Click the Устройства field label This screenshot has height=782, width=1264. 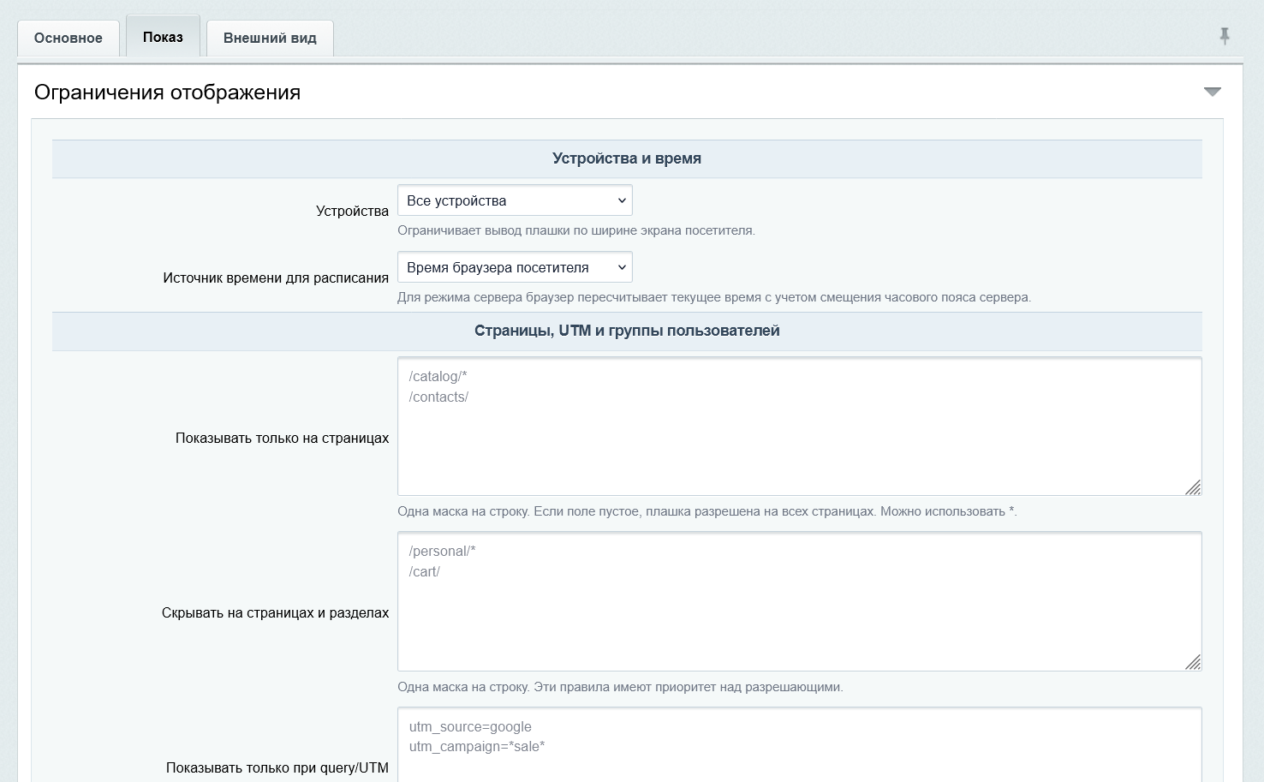[x=352, y=211]
